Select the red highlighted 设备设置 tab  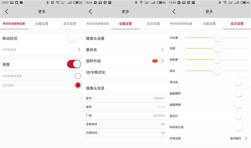pyautogui.click(x=125, y=24)
